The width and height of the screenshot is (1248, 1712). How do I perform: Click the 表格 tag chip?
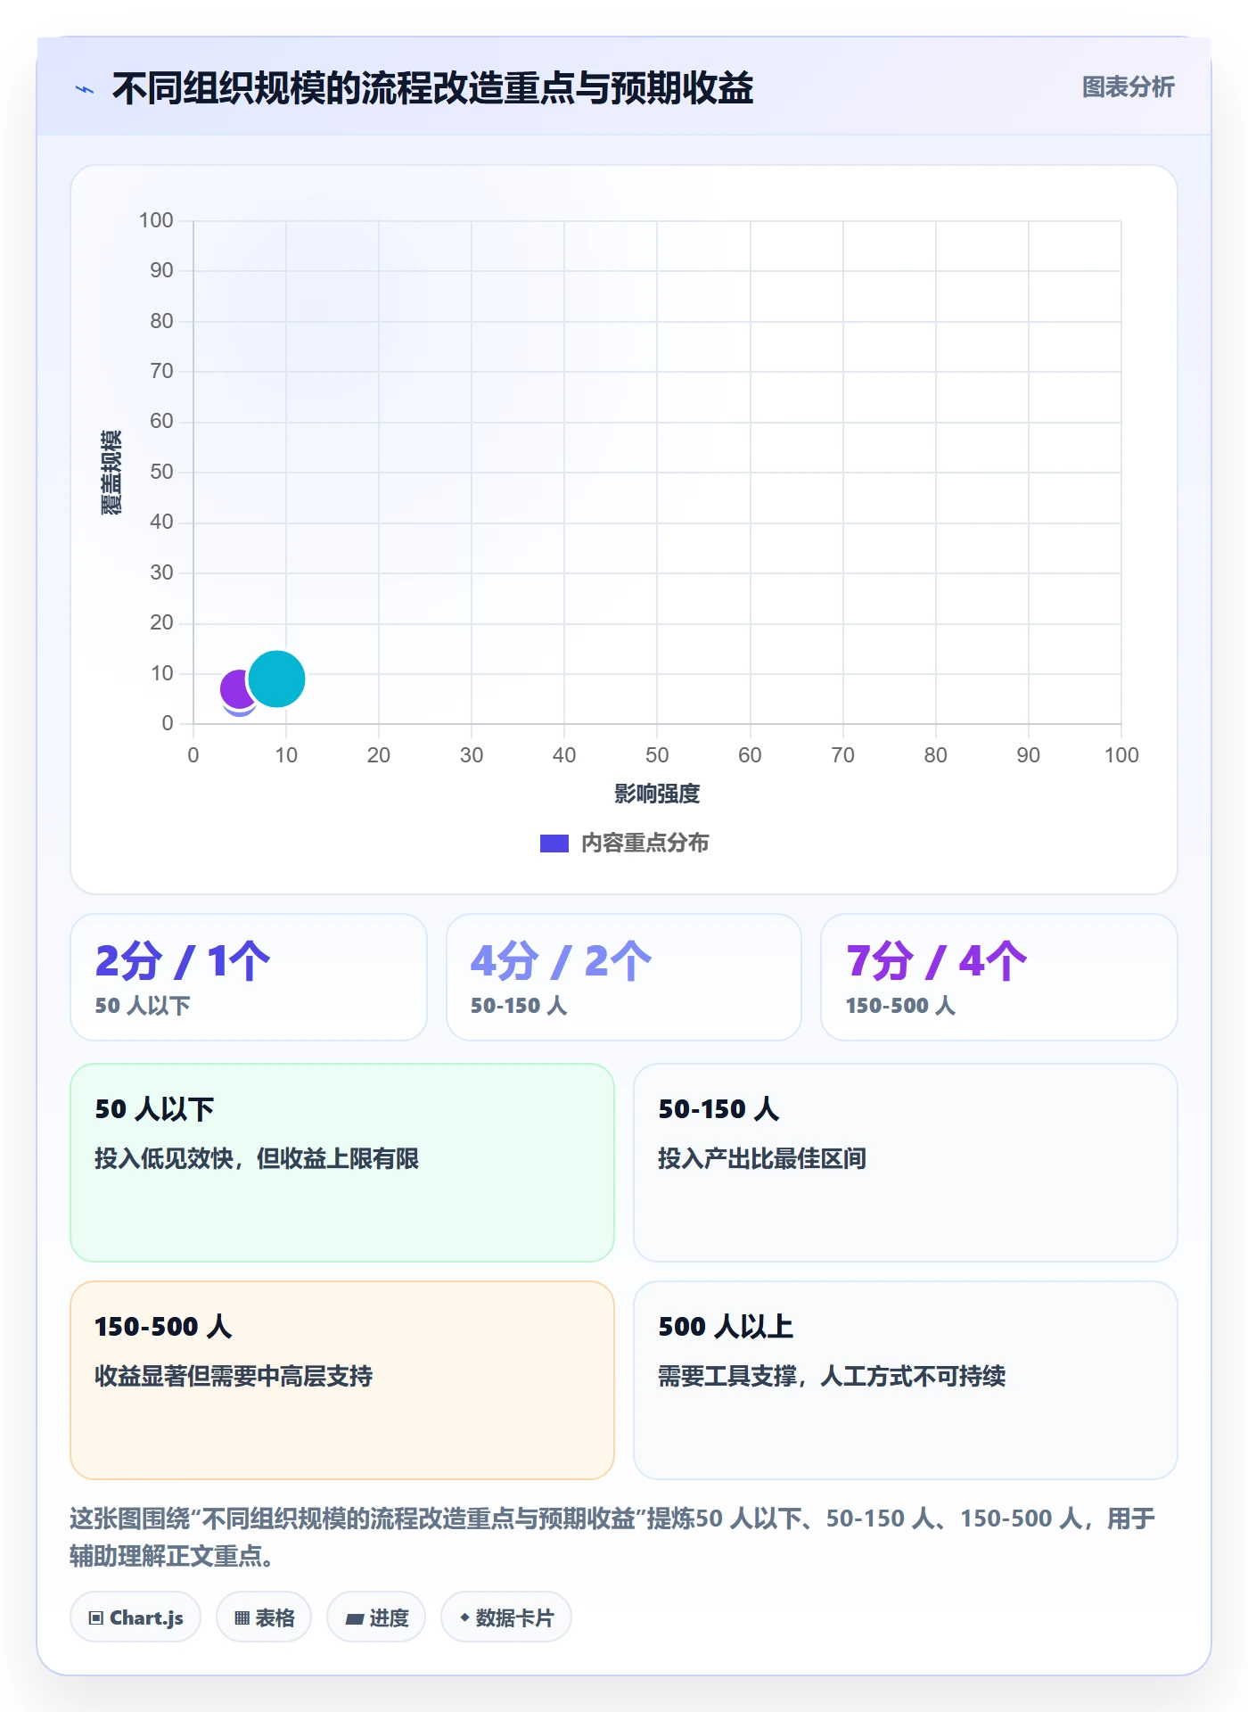click(264, 1617)
